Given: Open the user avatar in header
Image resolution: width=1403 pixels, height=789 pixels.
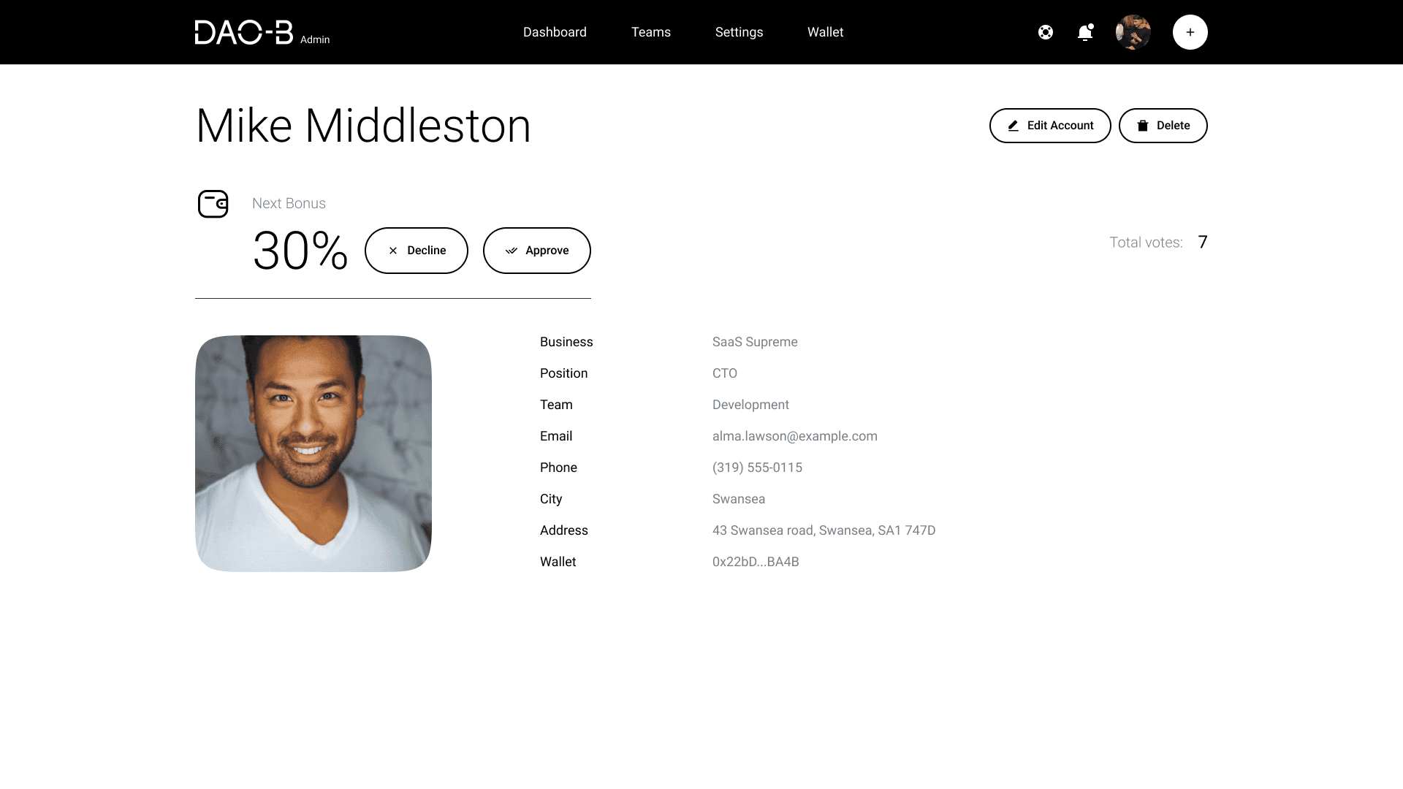Looking at the screenshot, I should pos(1133,32).
